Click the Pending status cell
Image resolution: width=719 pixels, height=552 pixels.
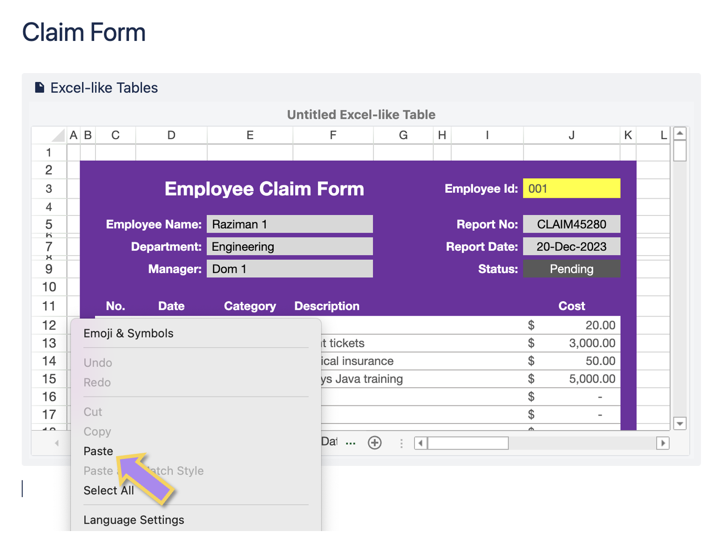click(571, 269)
